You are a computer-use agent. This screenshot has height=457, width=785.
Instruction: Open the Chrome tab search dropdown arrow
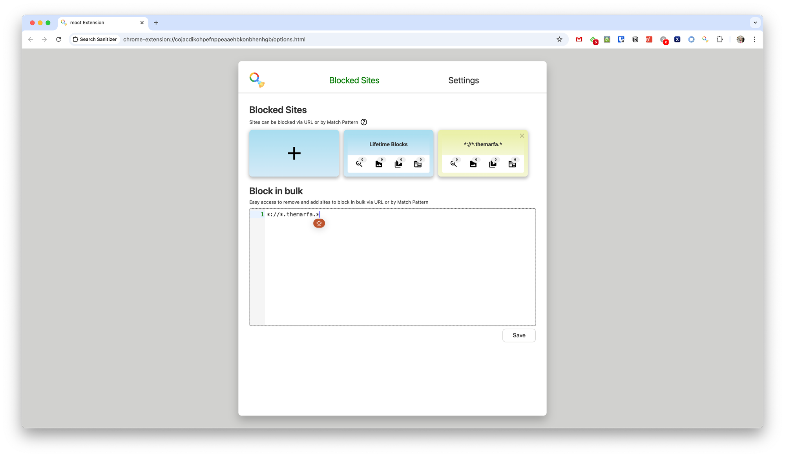click(755, 23)
